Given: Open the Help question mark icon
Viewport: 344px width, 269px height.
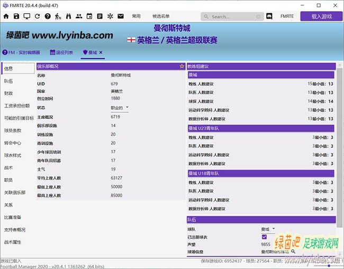Looking at the screenshot, I should 48,16.
